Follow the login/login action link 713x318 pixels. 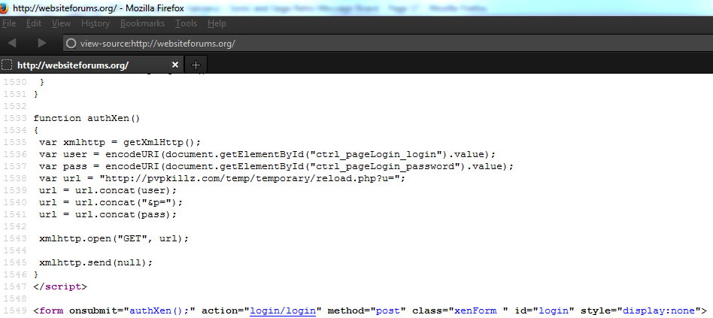(282, 310)
